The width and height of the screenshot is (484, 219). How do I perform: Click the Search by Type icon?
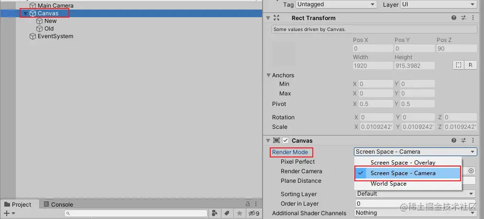(x=215, y=213)
